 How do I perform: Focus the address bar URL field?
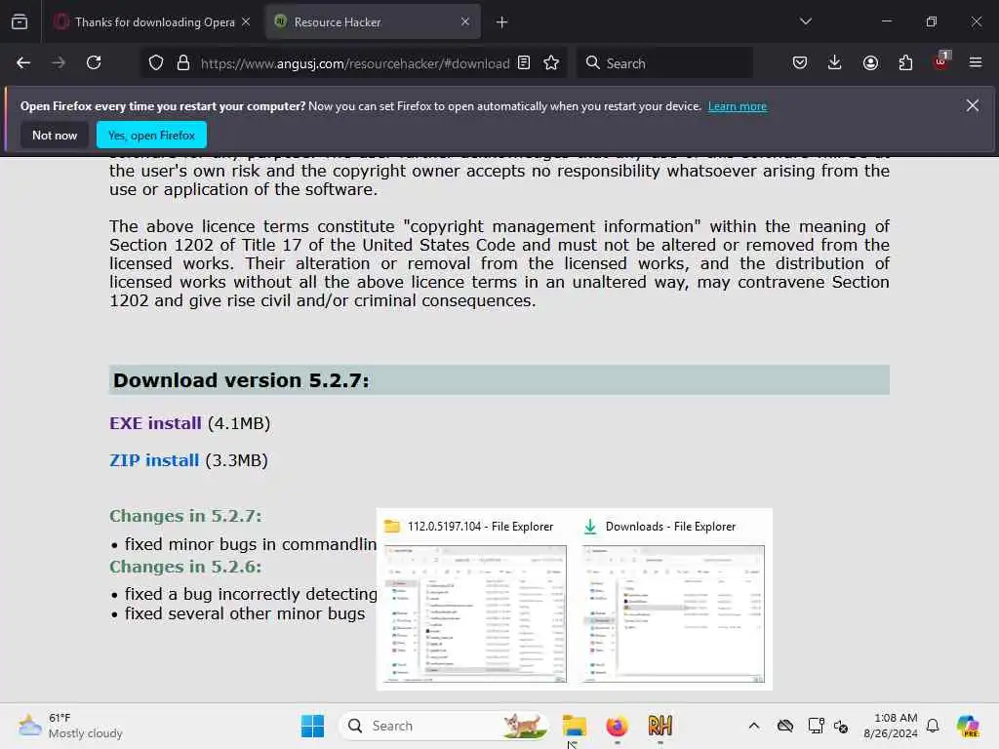354,63
